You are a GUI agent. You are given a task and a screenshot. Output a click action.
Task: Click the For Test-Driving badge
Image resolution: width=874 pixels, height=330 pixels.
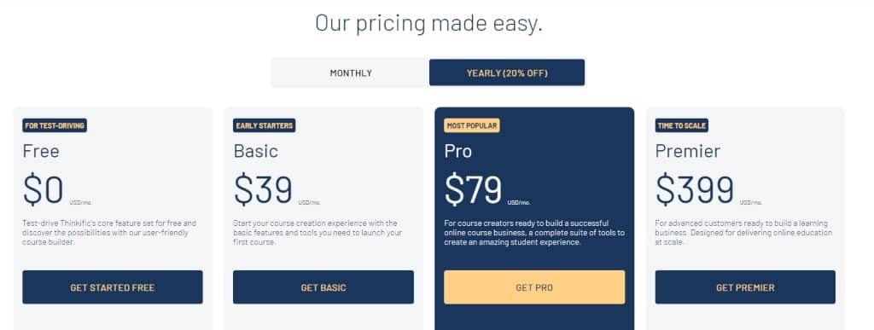coord(55,125)
